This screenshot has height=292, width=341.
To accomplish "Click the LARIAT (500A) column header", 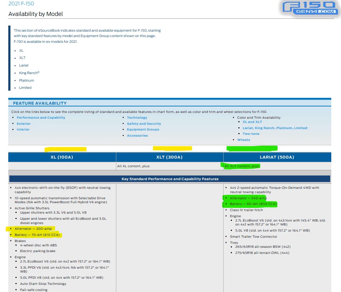I will 277,157.
